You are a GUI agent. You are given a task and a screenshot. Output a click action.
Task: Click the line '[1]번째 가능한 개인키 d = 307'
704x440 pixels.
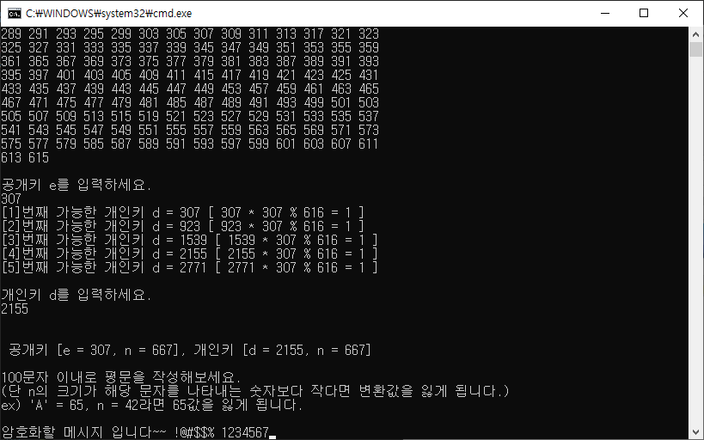(182, 212)
